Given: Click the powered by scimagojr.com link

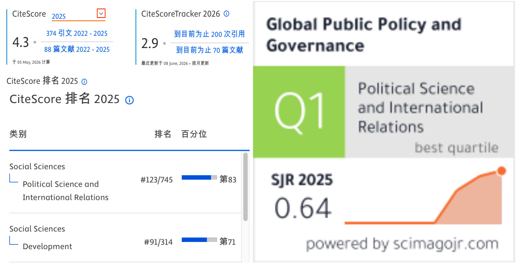Looking at the screenshot, I should (x=402, y=244).
